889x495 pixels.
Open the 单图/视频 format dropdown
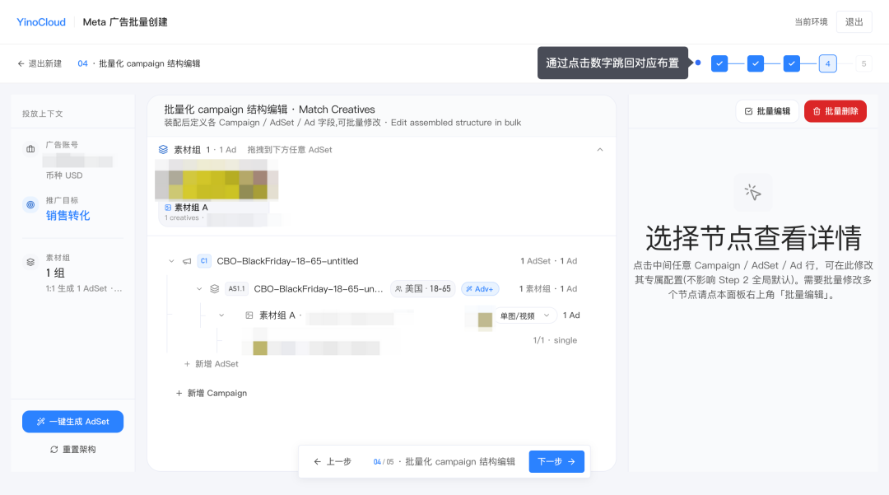[525, 315]
